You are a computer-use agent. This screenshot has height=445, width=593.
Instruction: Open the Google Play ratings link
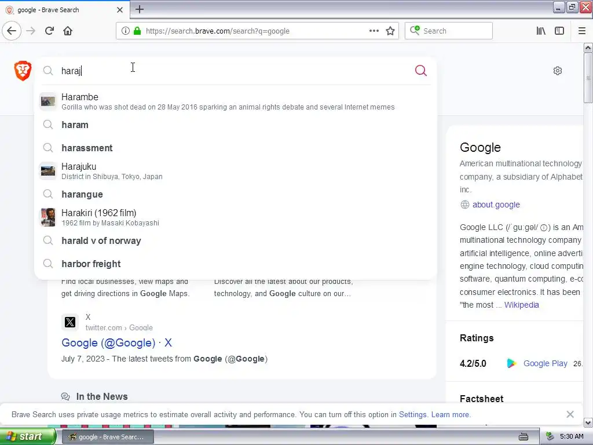[x=545, y=363]
